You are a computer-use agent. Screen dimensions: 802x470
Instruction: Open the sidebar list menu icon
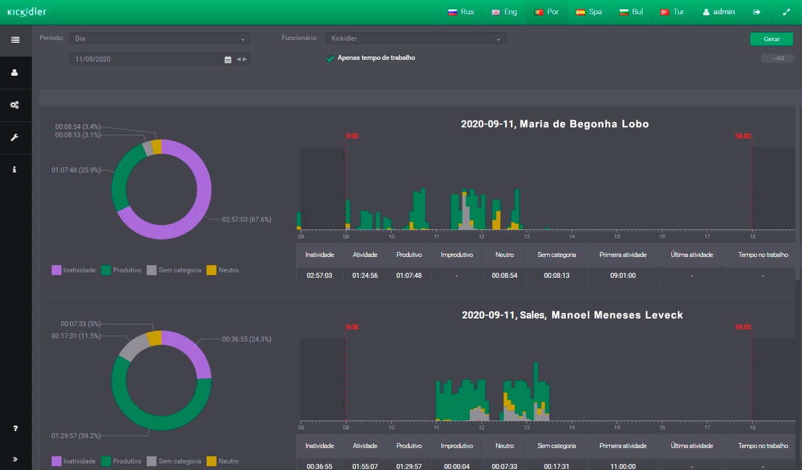click(15, 40)
